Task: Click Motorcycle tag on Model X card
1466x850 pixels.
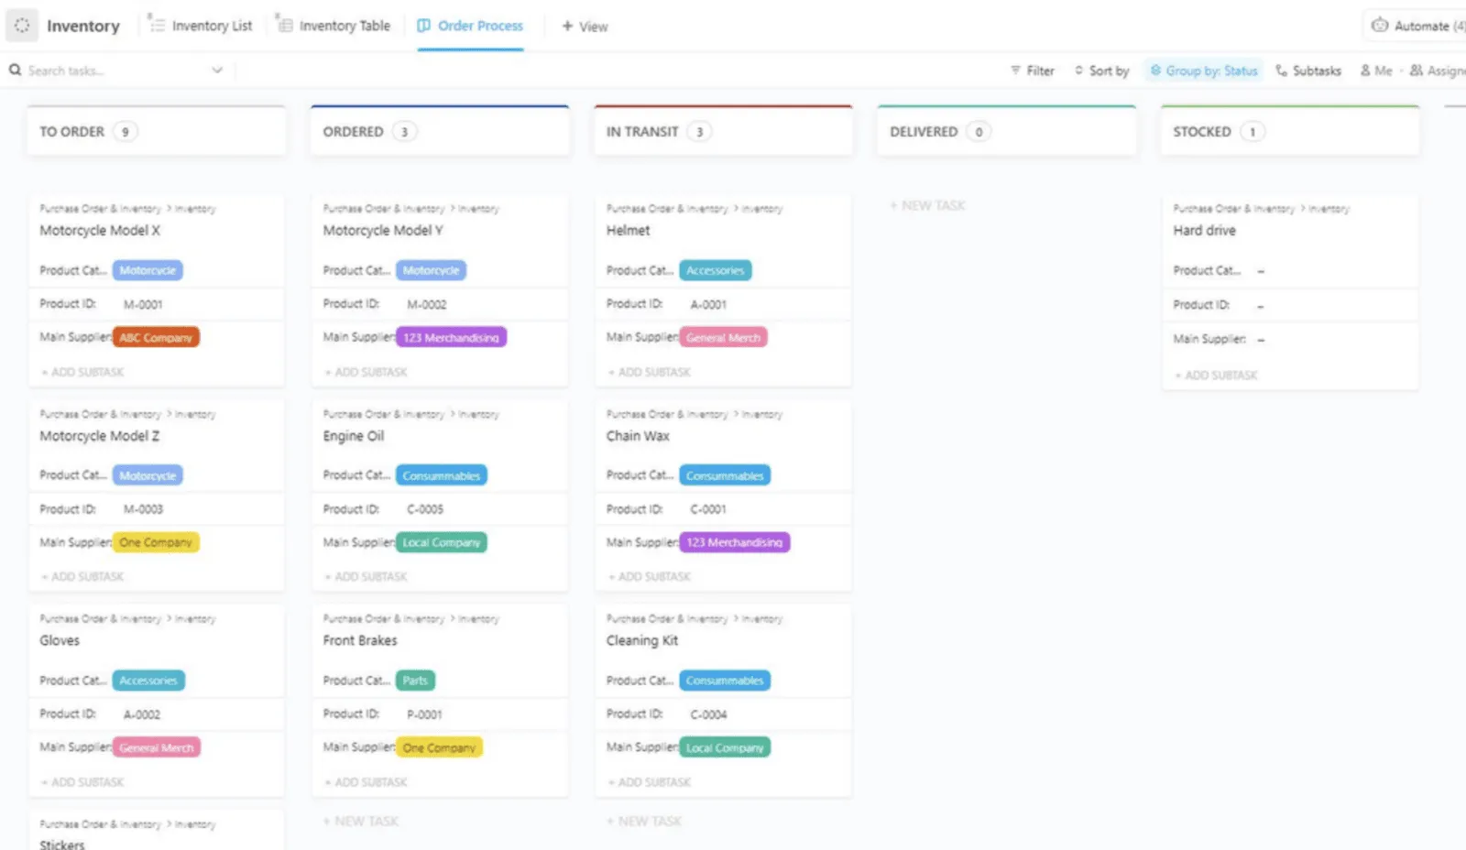Action: (x=148, y=270)
